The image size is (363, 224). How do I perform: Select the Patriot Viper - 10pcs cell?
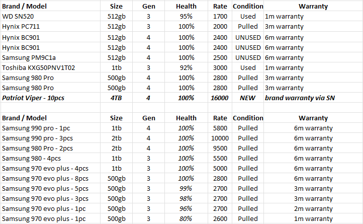50,98
